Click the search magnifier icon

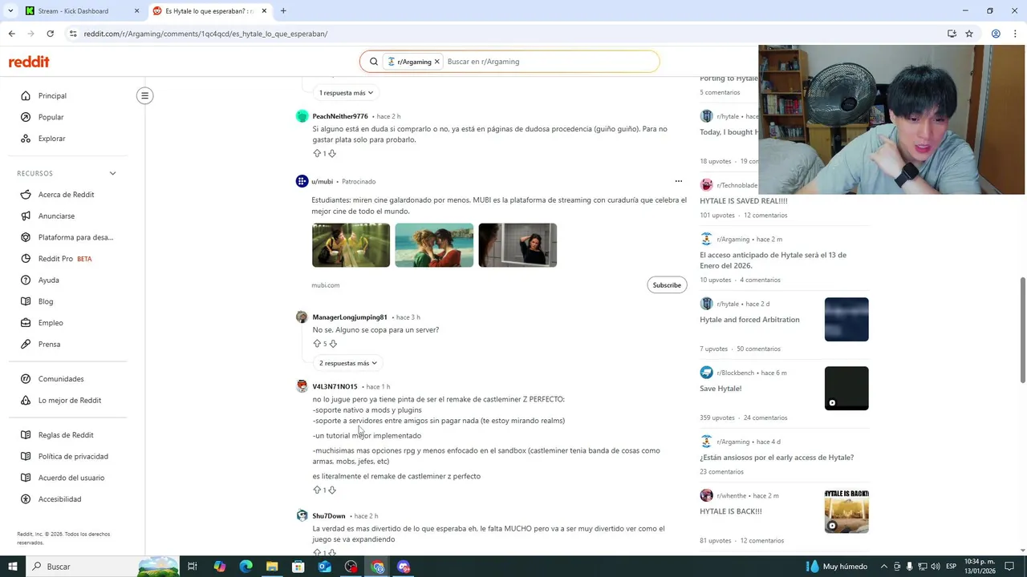(373, 62)
